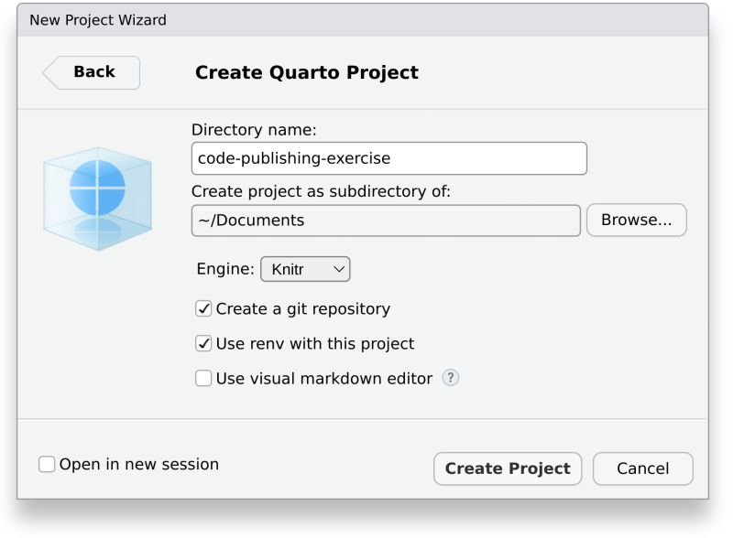Check "Open in new session"
This screenshot has height=538, width=733.
[x=46, y=464]
